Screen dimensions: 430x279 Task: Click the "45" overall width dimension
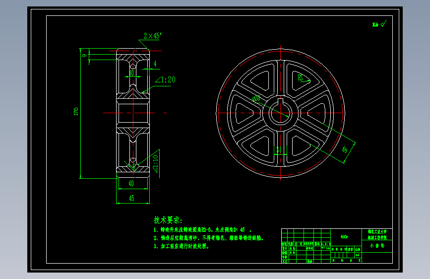click(131, 198)
